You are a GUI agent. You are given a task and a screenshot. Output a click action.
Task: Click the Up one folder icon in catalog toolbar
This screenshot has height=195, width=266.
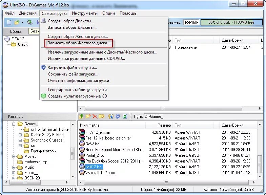click(81, 116)
